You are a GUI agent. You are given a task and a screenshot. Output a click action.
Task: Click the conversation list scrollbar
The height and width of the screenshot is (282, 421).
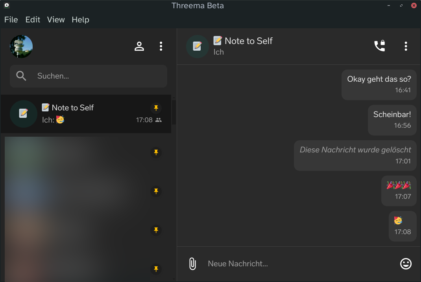[x=174, y=112]
